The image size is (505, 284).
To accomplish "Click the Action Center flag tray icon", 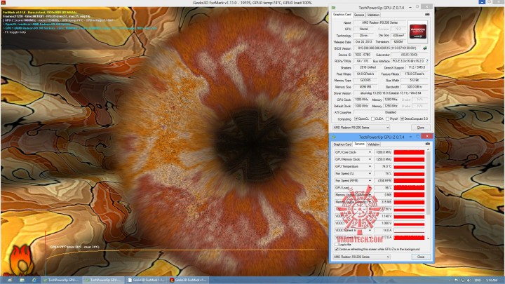I will pyautogui.click(x=456, y=280).
